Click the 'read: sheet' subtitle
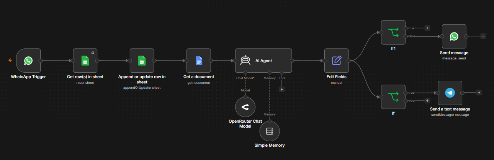The width and height of the screenshot is (494, 160). [85, 82]
